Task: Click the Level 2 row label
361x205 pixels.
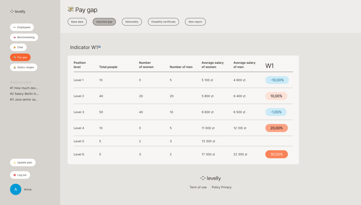Action: tap(79, 96)
